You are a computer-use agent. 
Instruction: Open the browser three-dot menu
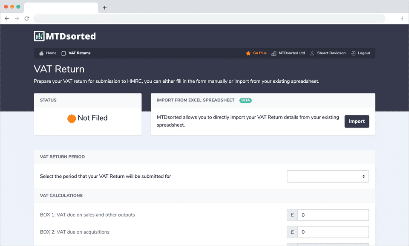pyautogui.click(x=402, y=19)
